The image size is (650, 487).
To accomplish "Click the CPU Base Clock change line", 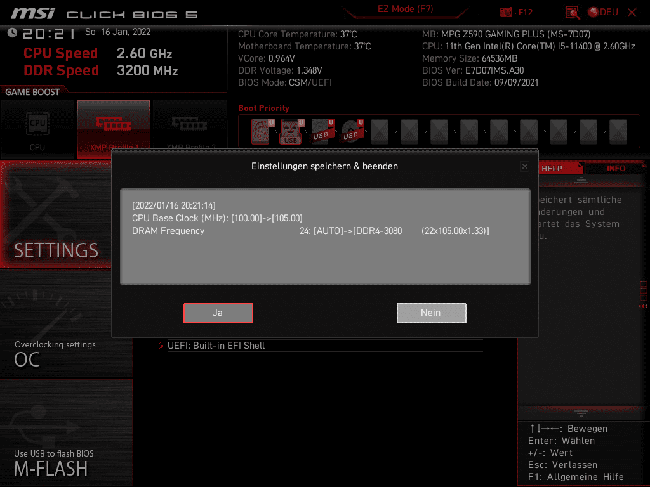I will click(217, 218).
